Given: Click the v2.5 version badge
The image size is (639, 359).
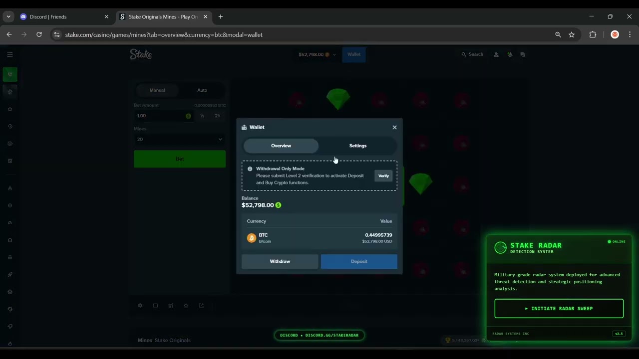Looking at the screenshot, I should pyautogui.click(x=619, y=334).
